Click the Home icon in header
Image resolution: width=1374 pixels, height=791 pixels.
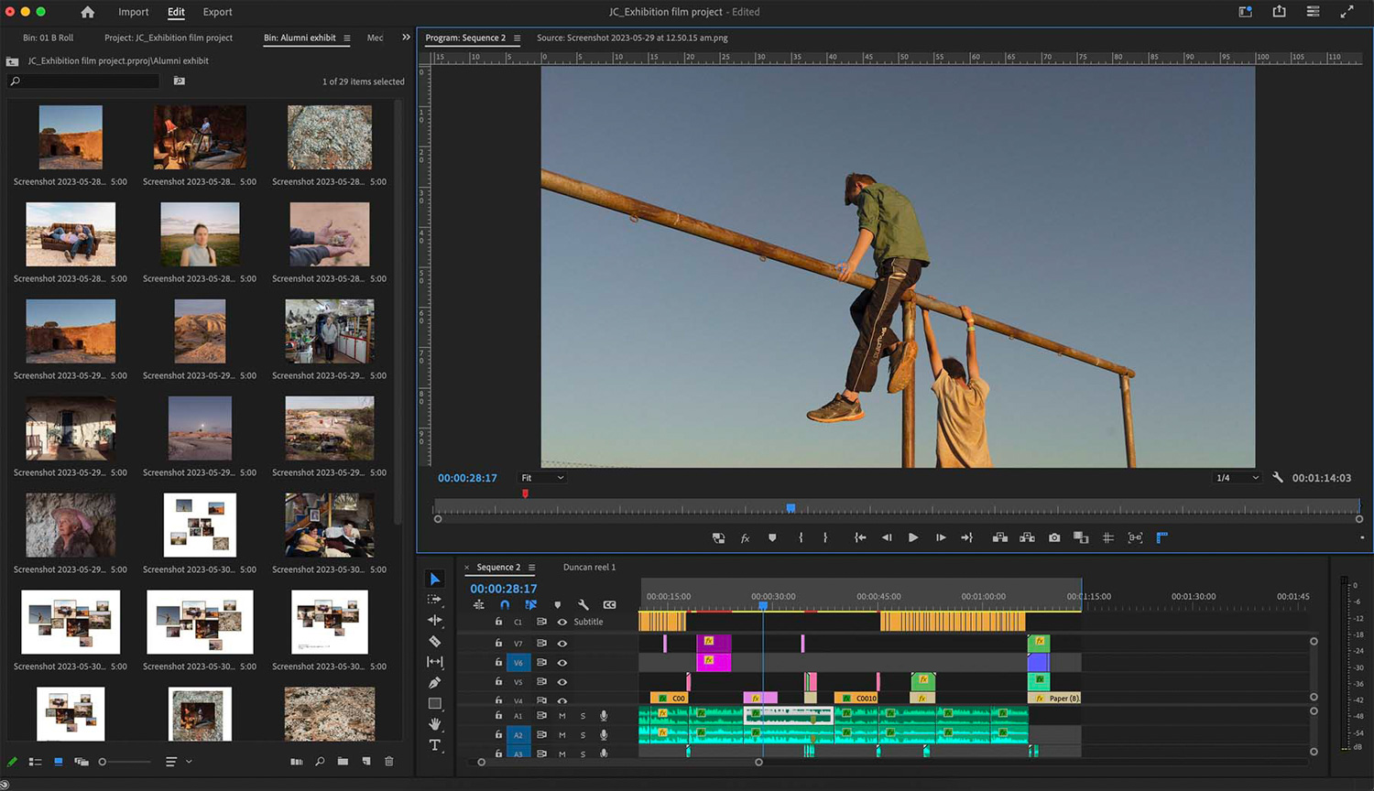click(87, 12)
